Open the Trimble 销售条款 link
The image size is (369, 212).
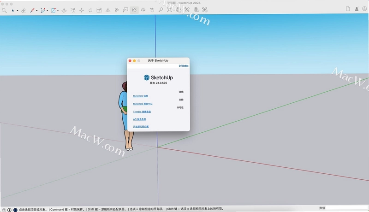point(142,112)
